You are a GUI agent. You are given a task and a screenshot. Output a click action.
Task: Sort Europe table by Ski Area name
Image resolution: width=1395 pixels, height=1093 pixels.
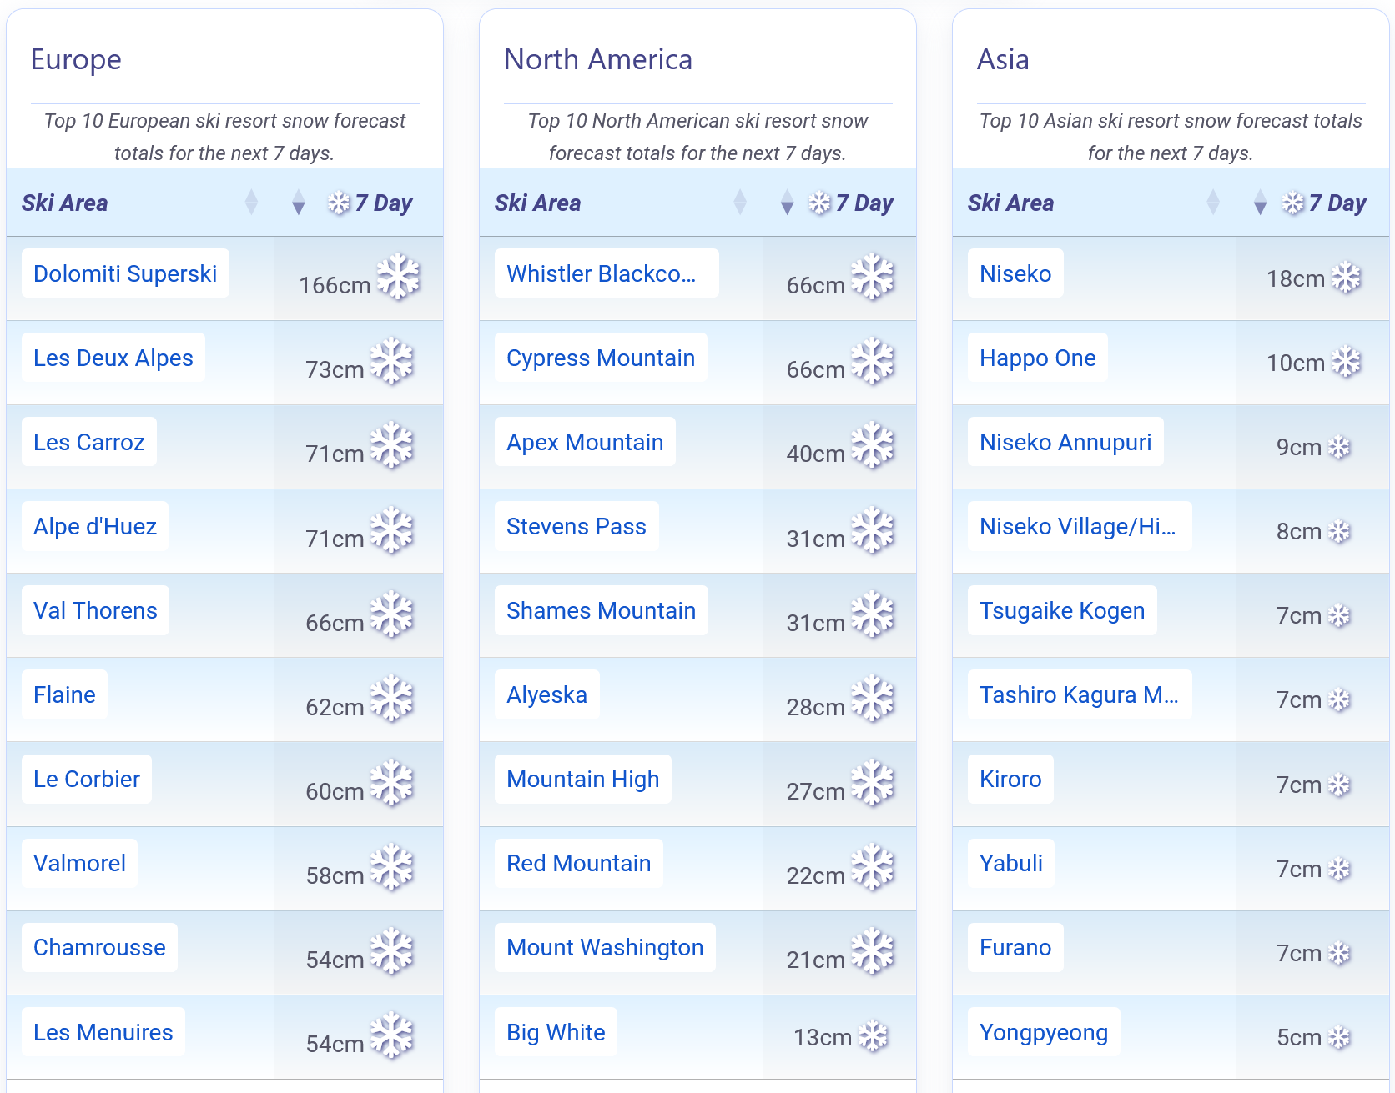point(251,203)
